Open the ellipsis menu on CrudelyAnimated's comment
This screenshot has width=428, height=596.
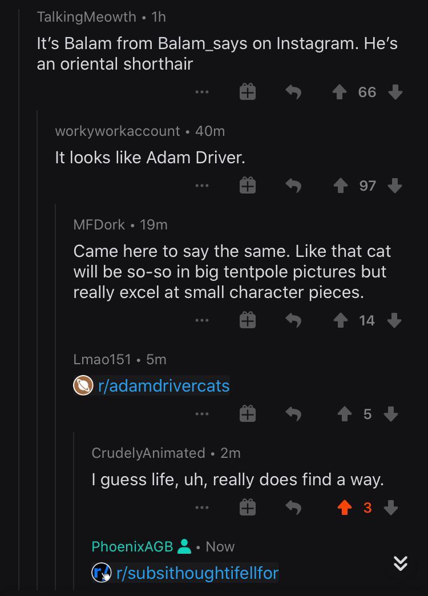tap(201, 508)
